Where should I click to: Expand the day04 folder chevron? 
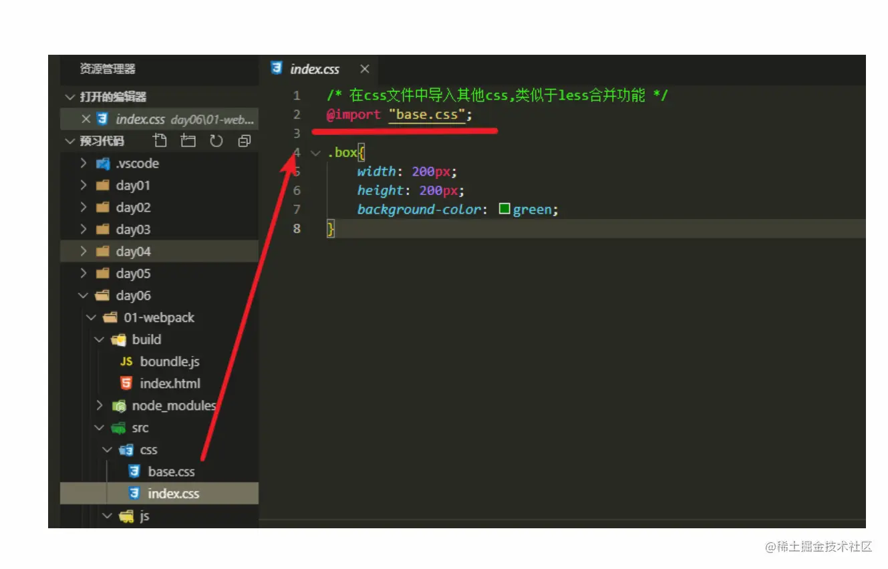(84, 252)
